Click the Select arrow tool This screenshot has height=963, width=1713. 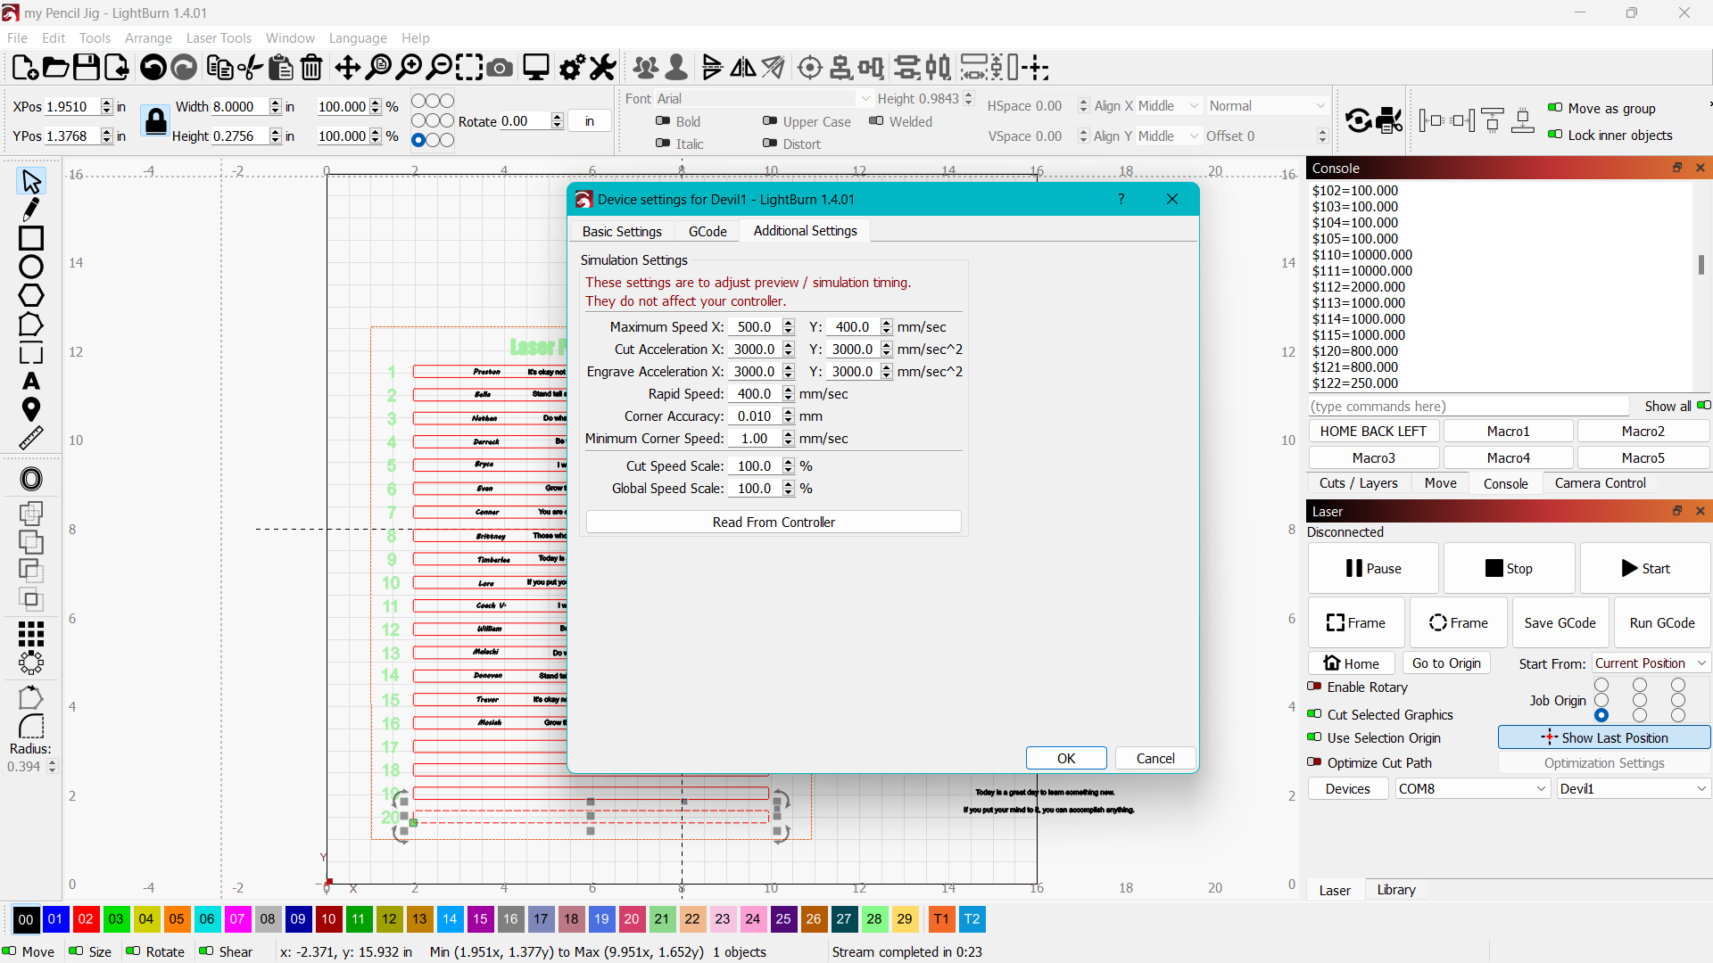click(x=31, y=181)
